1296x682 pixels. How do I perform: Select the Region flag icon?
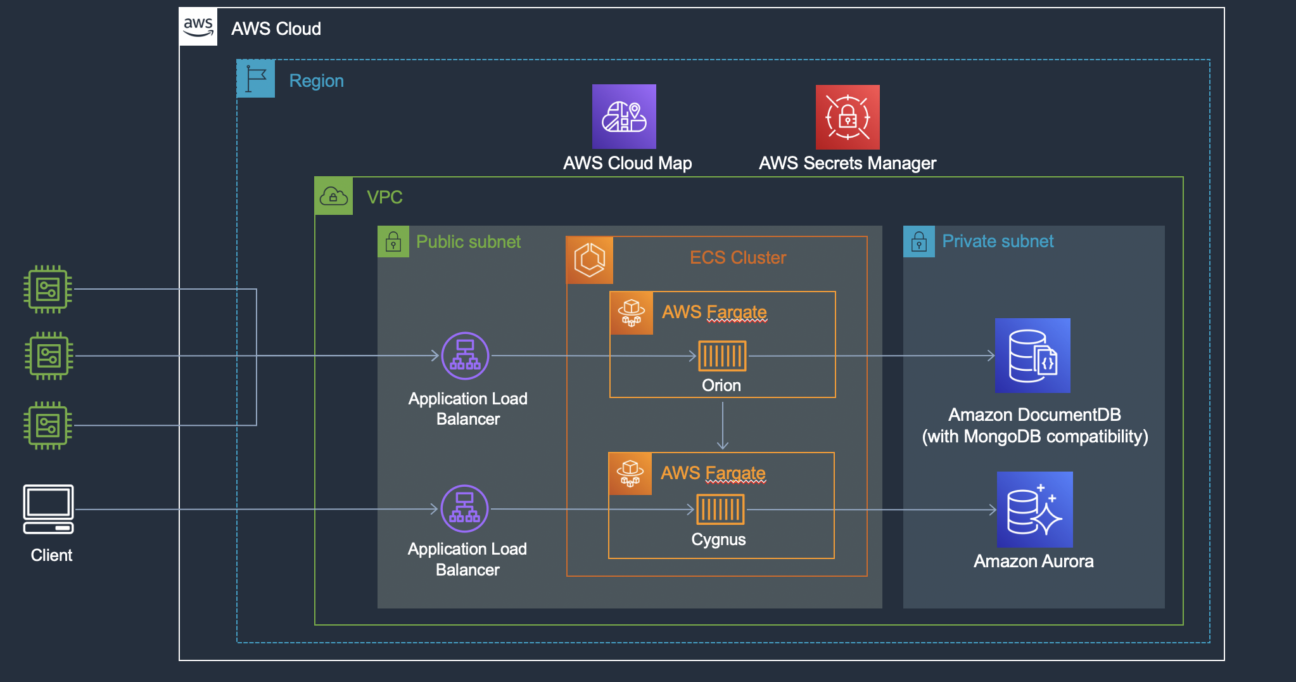[256, 79]
